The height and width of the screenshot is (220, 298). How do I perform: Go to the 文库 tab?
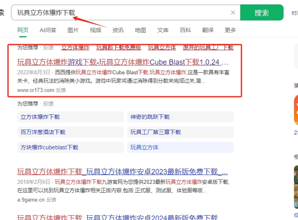click(163, 30)
